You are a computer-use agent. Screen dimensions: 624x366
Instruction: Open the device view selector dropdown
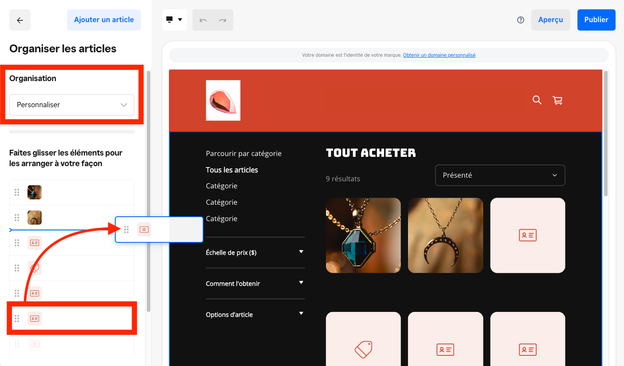pyautogui.click(x=175, y=20)
